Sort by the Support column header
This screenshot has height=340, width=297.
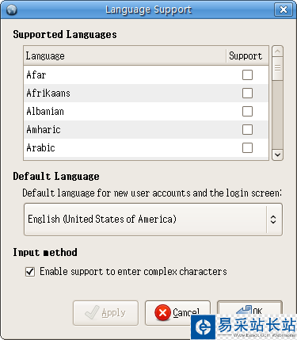click(x=247, y=55)
